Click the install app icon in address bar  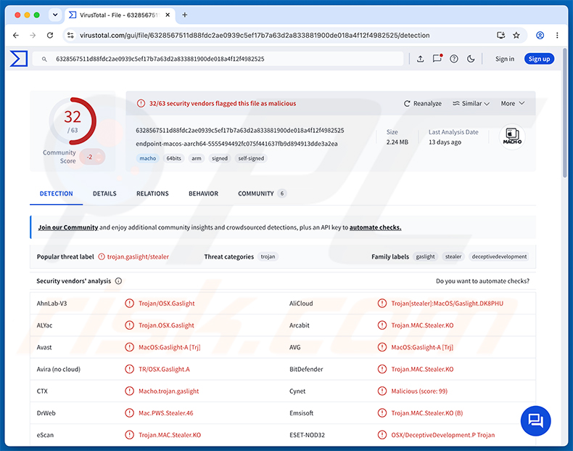(500, 35)
